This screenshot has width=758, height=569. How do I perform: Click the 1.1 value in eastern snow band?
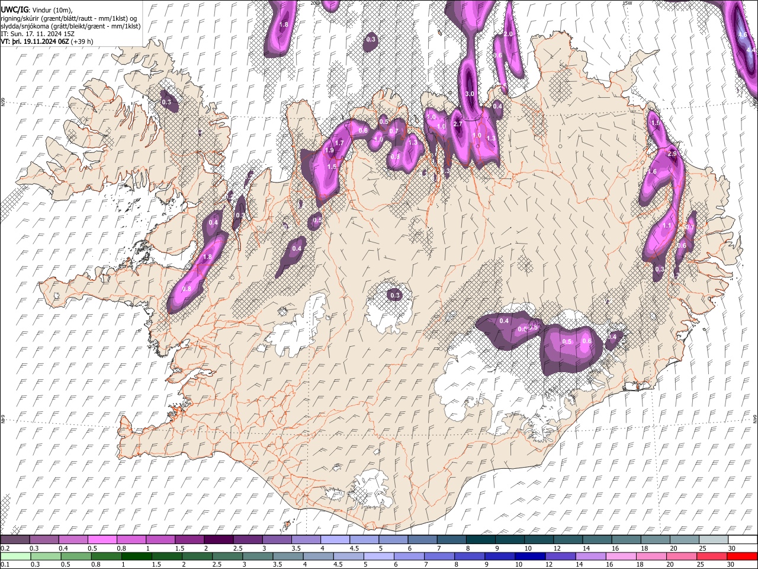click(x=667, y=226)
